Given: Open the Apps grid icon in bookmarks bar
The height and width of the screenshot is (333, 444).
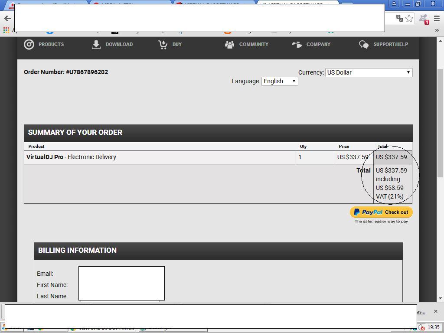Looking at the screenshot, I should pos(6,30).
